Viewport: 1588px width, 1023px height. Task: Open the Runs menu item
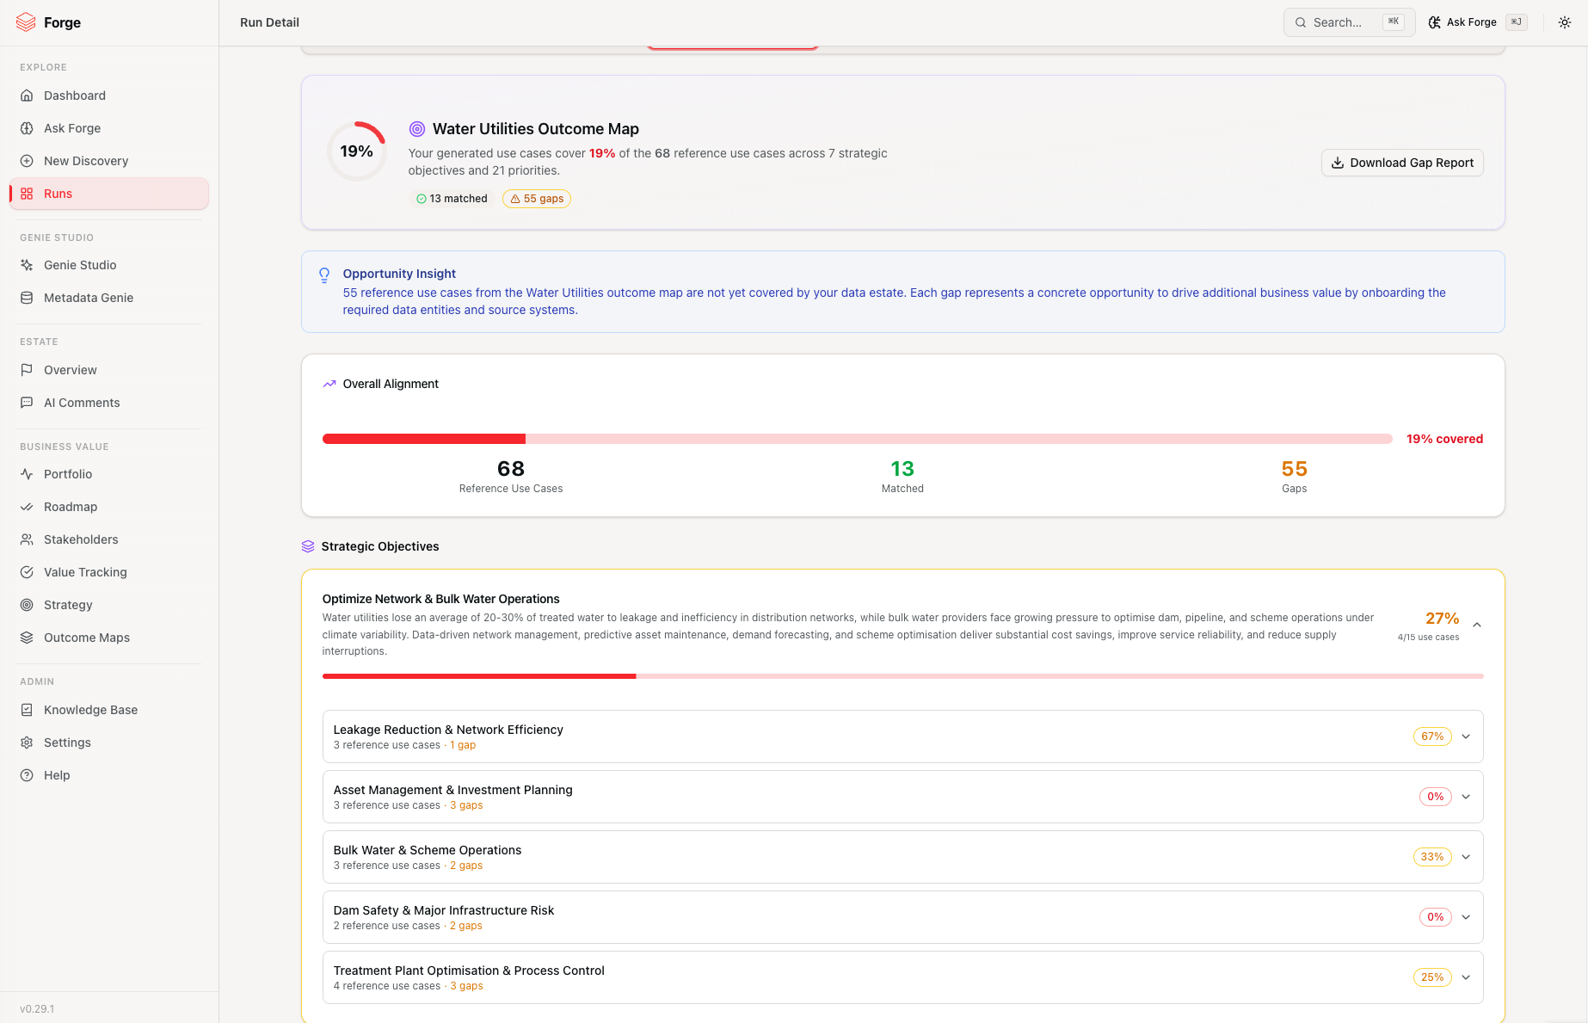click(109, 194)
